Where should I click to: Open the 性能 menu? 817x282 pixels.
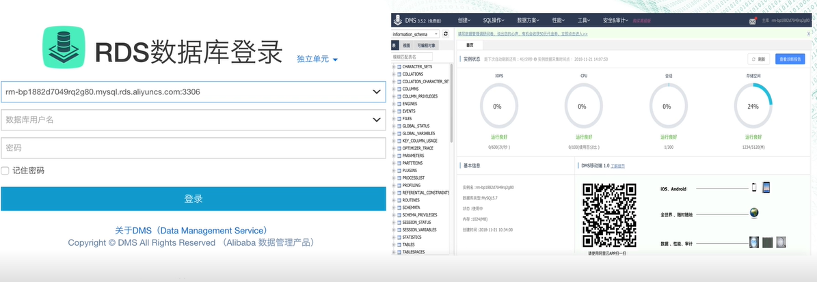[x=559, y=20]
